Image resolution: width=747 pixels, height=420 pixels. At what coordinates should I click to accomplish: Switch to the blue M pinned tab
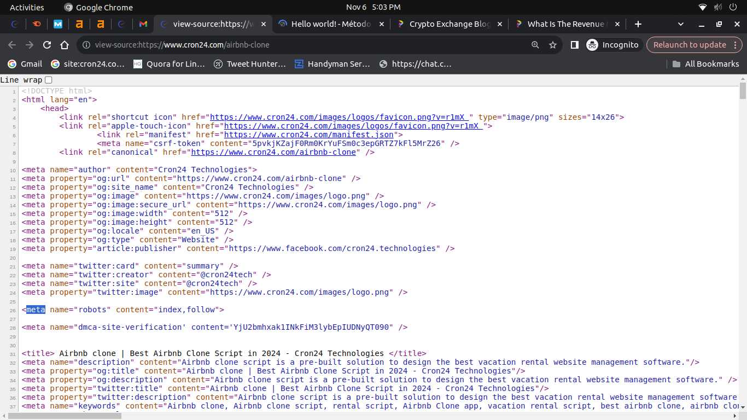click(x=57, y=24)
